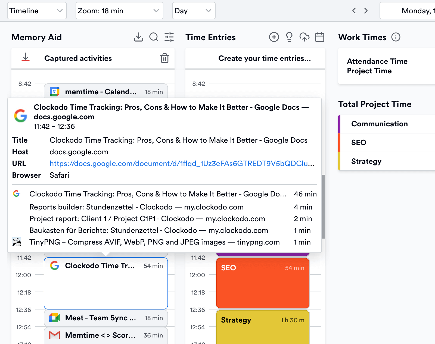The image size is (435, 344).
Task: Click the large Google logo in tooltip
Action: click(x=21, y=116)
